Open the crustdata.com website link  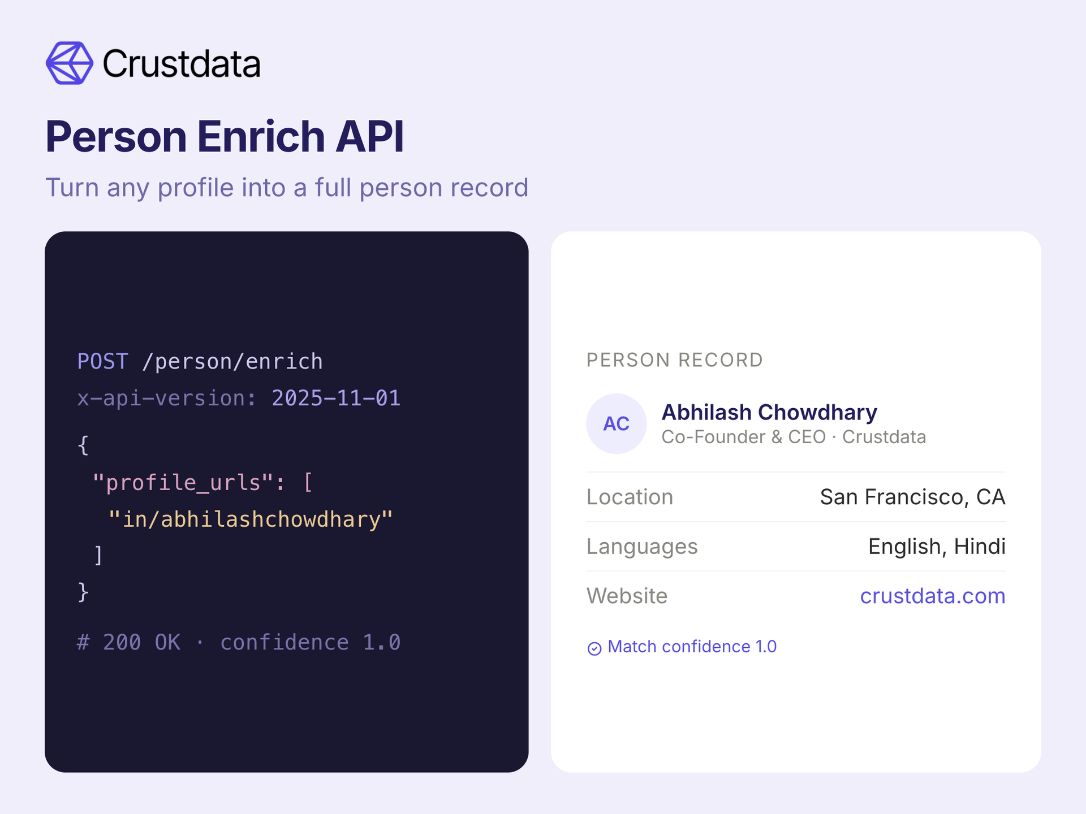(933, 596)
